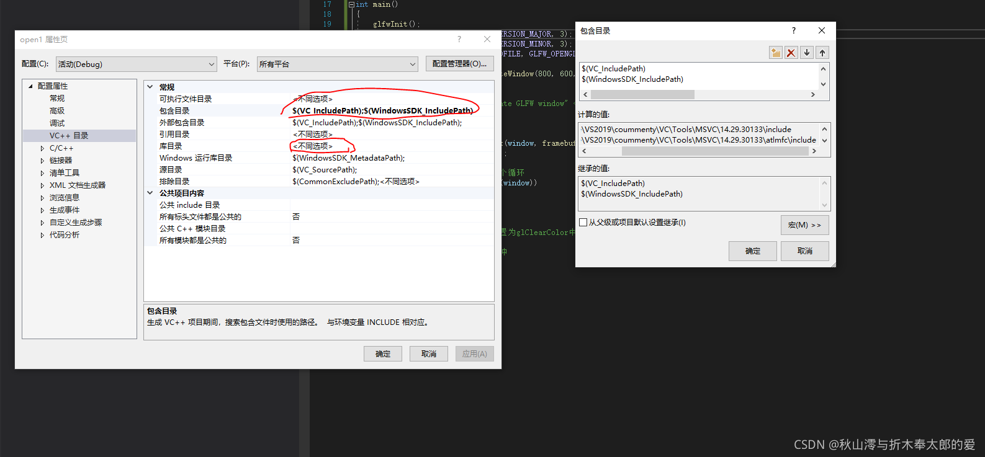Move line down with the down arrow icon
The image size is (985, 457).
807,53
